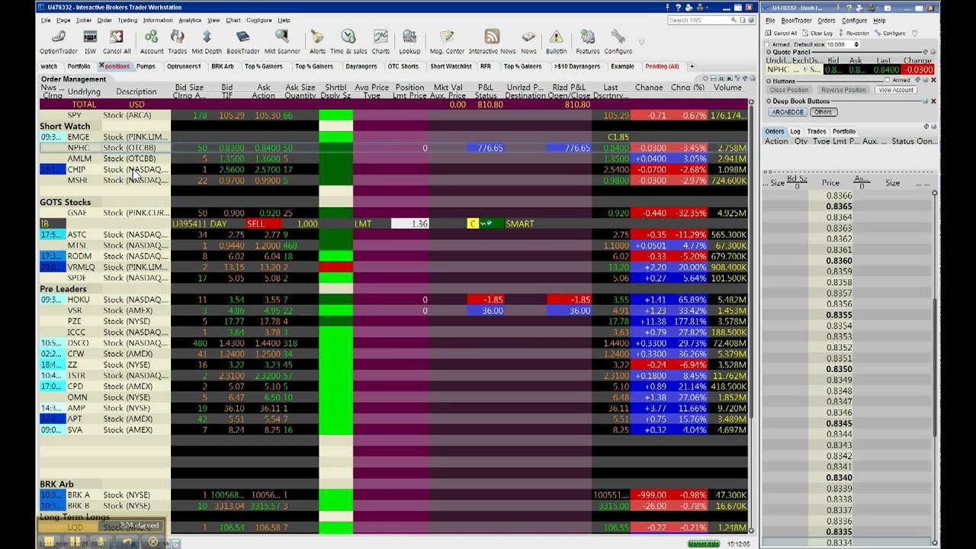Viewport: 976px width, 549px height.
Task: Open the Msg. Center icon
Action: tap(447, 42)
